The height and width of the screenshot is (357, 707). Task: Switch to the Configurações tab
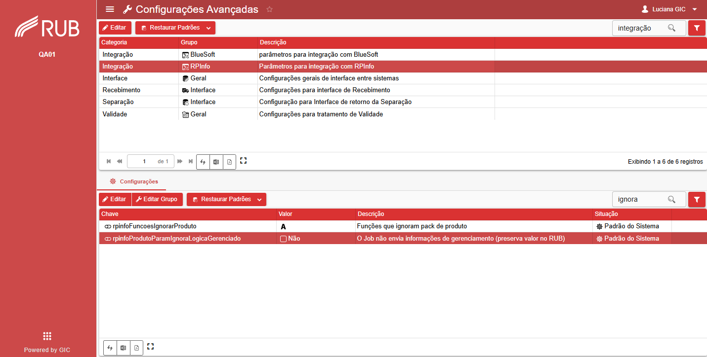[x=133, y=181]
